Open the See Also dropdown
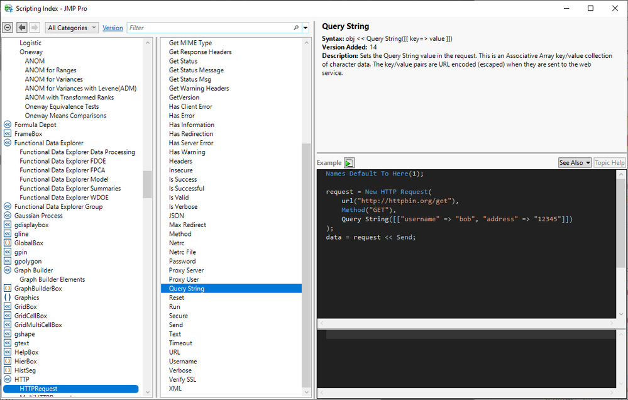Screen dimensions: 628x400 [575, 163]
